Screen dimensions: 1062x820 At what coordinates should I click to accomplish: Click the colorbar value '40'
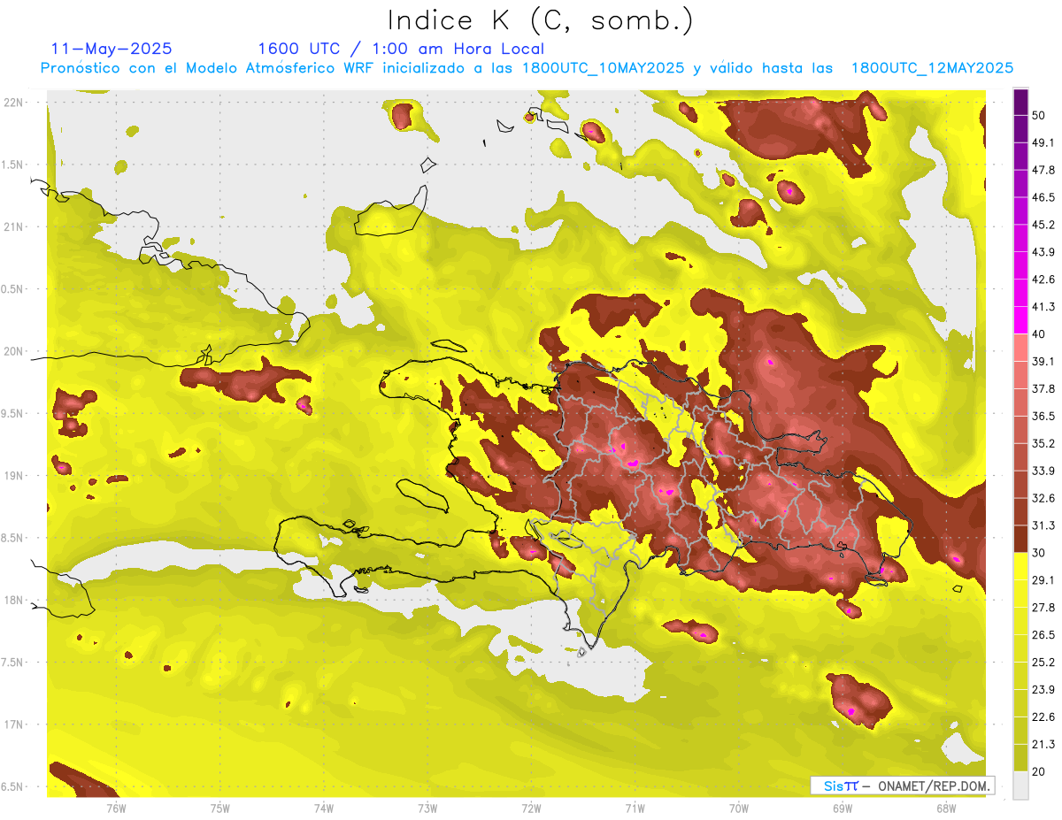click(1040, 334)
